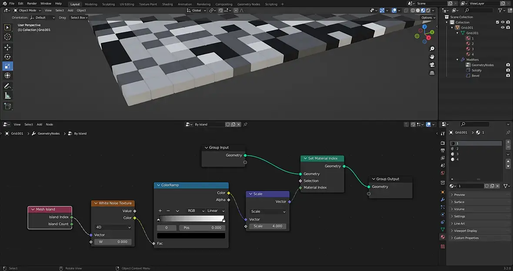Choose the Measure tool
This screenshot has width=513, height=271.
click(7, 96)
